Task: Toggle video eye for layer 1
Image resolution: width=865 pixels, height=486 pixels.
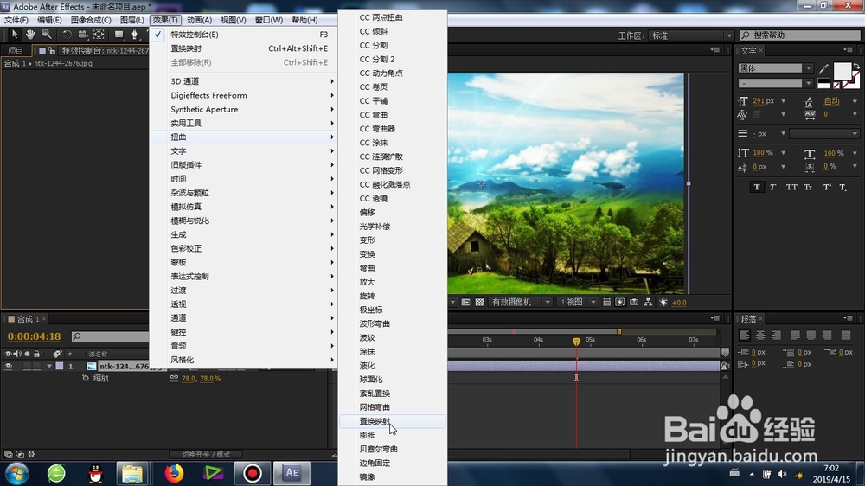Action: 8,366
